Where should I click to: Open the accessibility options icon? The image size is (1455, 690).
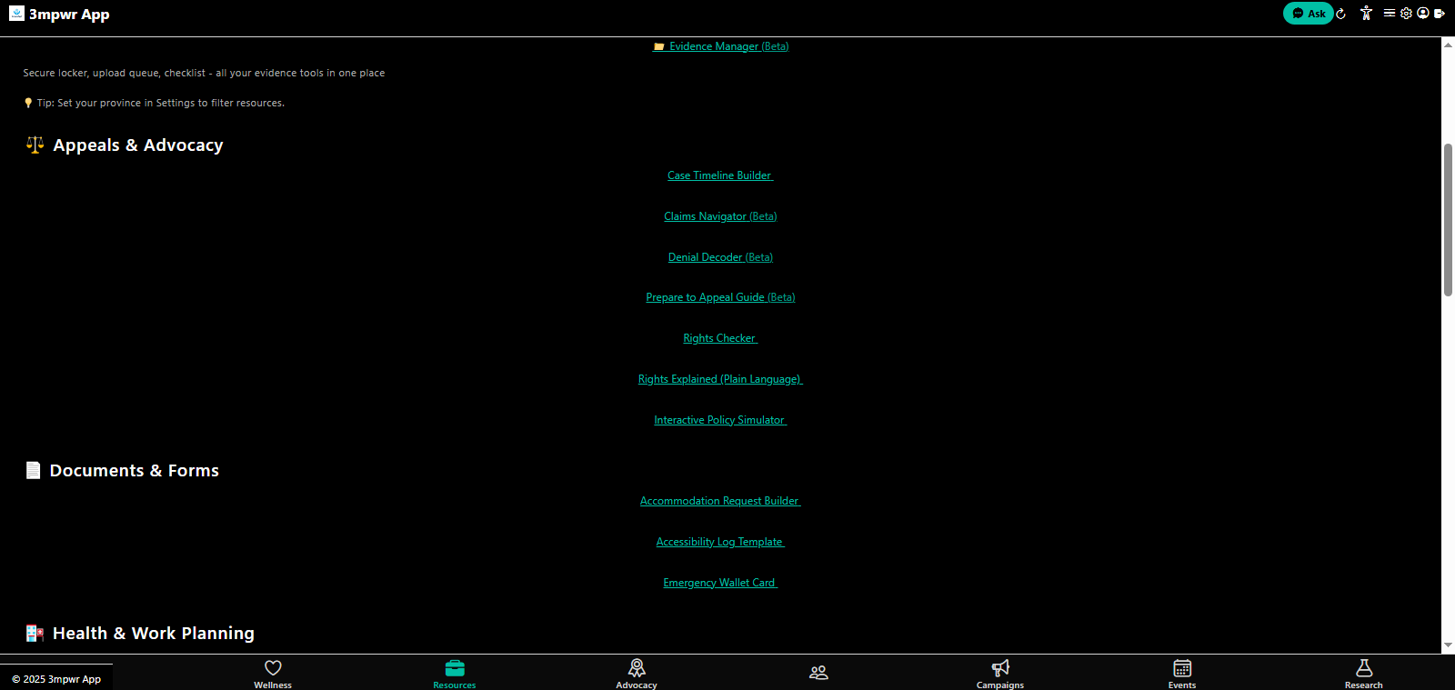(x=1366, y=13)
